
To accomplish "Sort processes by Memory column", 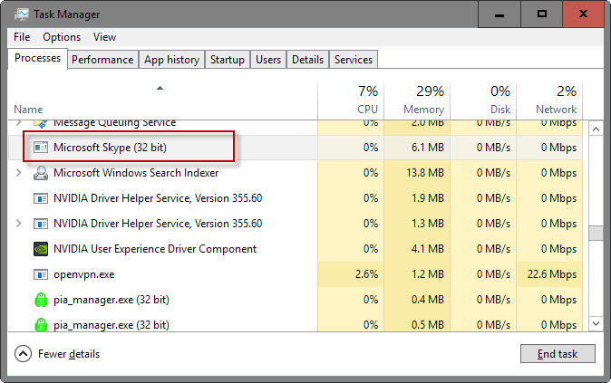I will pyautogui.click(x=417, y=101).
